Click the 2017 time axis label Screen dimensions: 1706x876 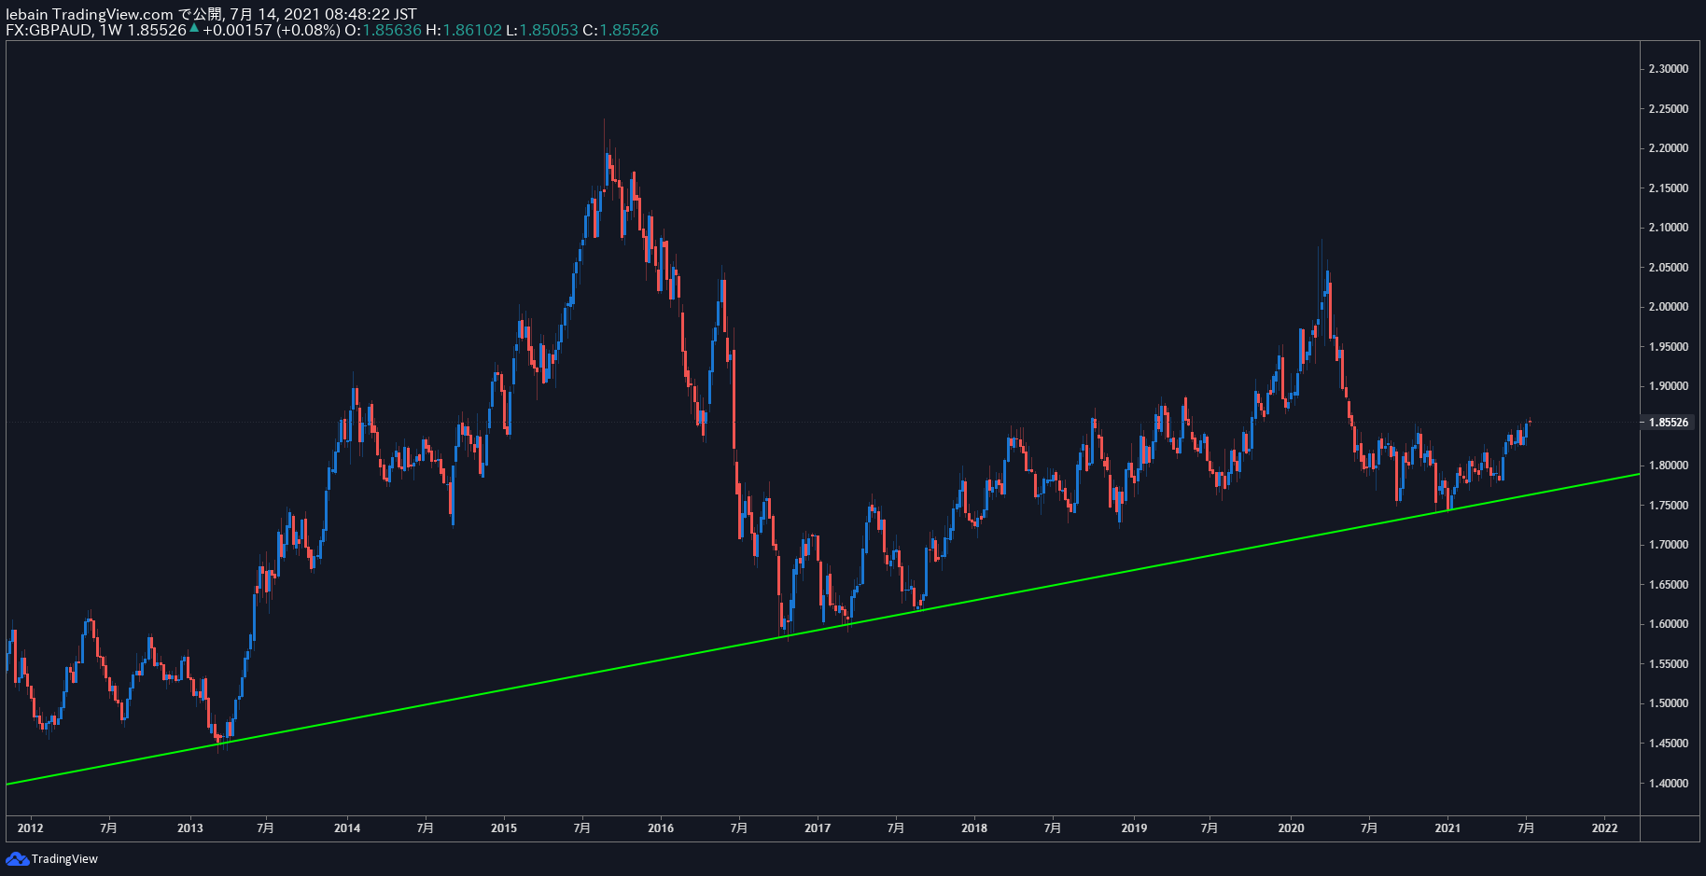click(x=818, y=828)
